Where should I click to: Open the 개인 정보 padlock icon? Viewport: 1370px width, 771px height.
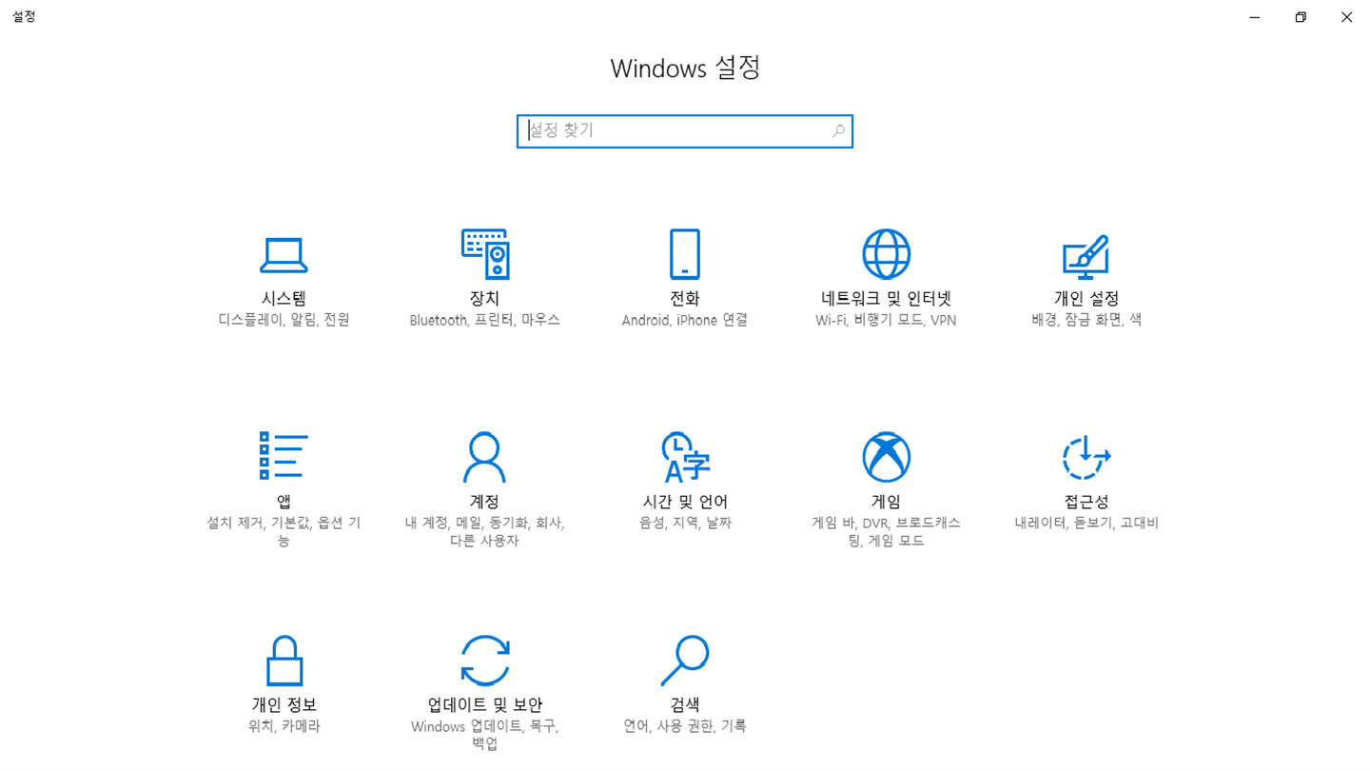pyautogui.click(x=284, y=661)
